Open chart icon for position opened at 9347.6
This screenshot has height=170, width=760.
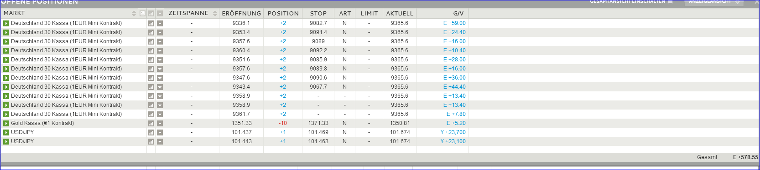(x=151, y=78)
